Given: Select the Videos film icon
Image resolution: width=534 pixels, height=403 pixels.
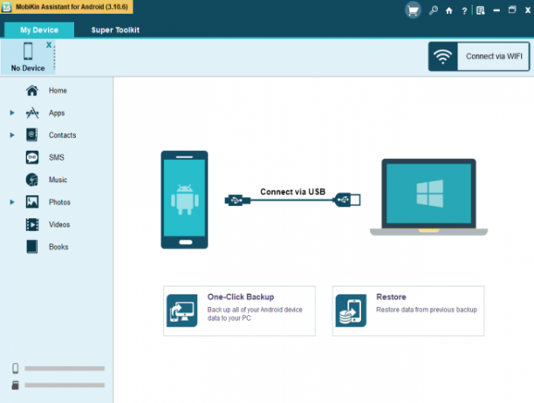Looking at the screenshot, I should tap(32, 225).
